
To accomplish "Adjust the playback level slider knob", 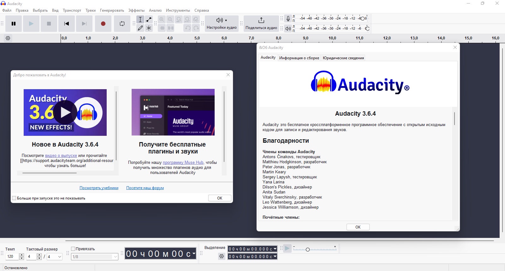I will (x=367, y=29).
